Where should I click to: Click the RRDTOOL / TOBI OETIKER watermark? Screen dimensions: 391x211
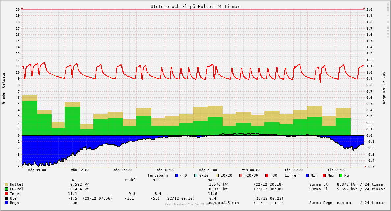click(x=388, y=20)
